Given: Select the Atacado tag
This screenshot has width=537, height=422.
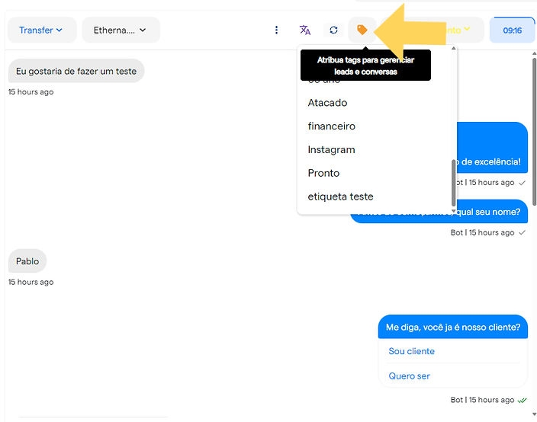Looking at the screenshot, I should [327, 103].
